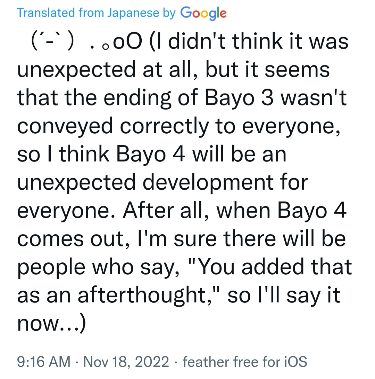The height and width of the screenshot is (379, 375).
Task: Click the Google logo
Action: pyautogui.click(x=203, y=13)
